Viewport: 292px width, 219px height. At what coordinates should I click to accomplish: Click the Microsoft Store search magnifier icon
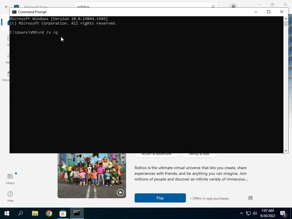213,7
